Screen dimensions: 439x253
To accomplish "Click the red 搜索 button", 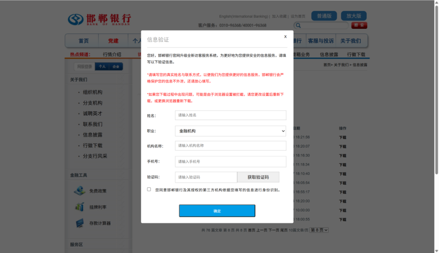I will pos(359,25).
